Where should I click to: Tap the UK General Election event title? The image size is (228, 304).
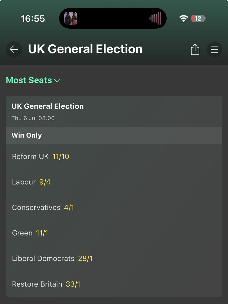48,106
